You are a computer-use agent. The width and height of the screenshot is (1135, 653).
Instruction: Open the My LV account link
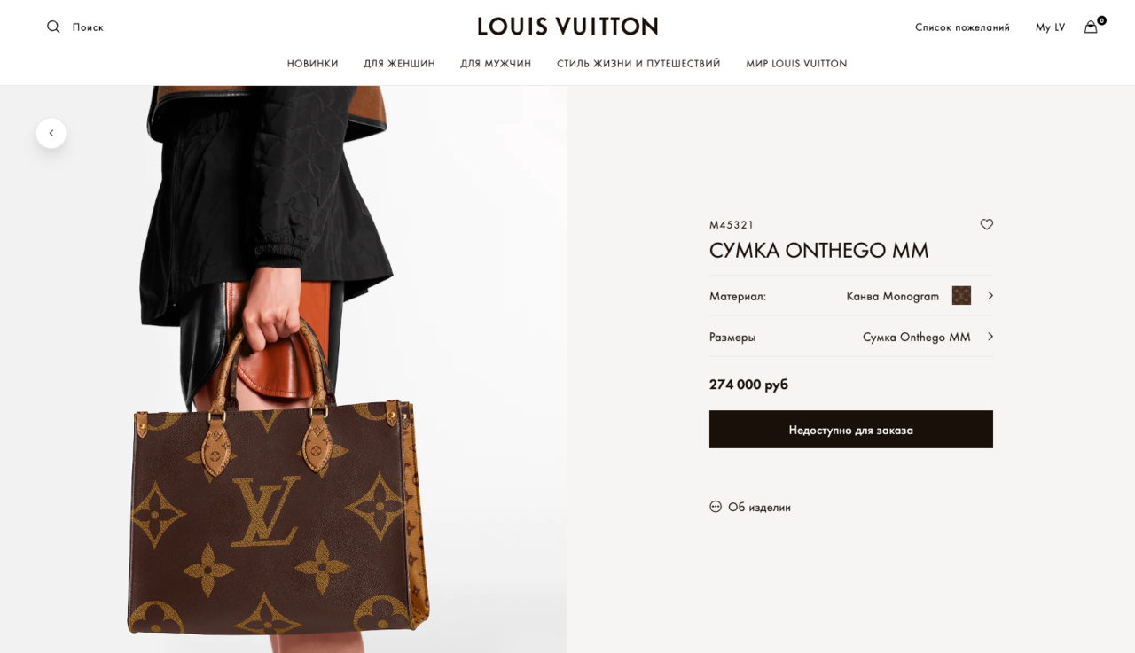pos(1050,27)
